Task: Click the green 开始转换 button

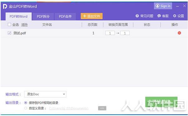Action: [x=161, y=102]
